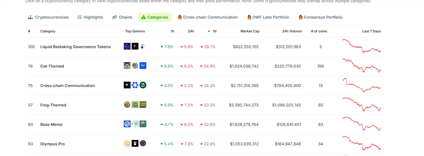
Task: Click the black castle icon in Olympus Pro row
Action: pyautogui.click(x=135, y=144)
